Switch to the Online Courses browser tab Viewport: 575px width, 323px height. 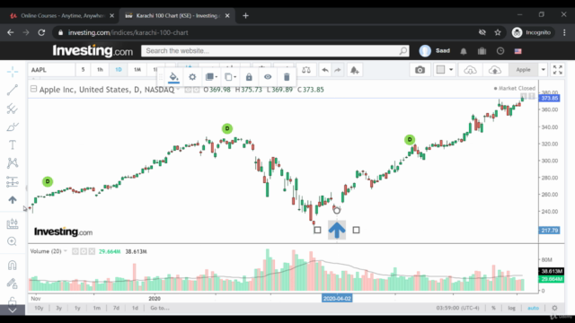tap(62, 16)
